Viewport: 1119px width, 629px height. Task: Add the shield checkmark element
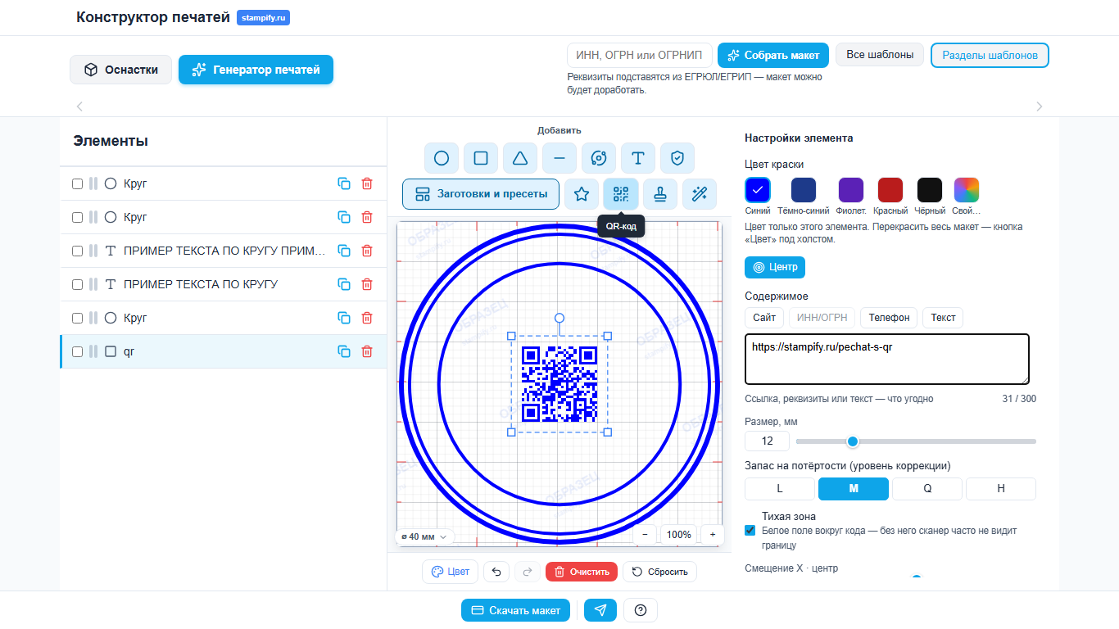point(677,158)
